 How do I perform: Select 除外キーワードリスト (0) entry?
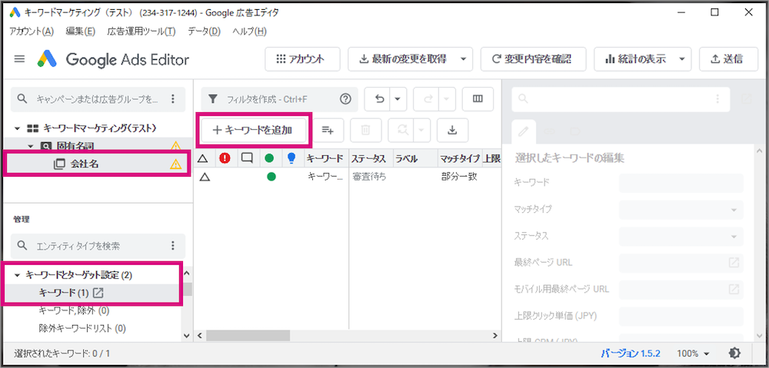click(x=82, y=328)
